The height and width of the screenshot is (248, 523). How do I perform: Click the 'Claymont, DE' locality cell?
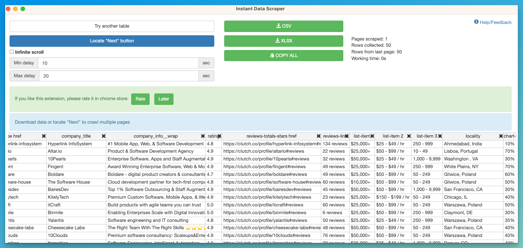click(x=473, y=213)
